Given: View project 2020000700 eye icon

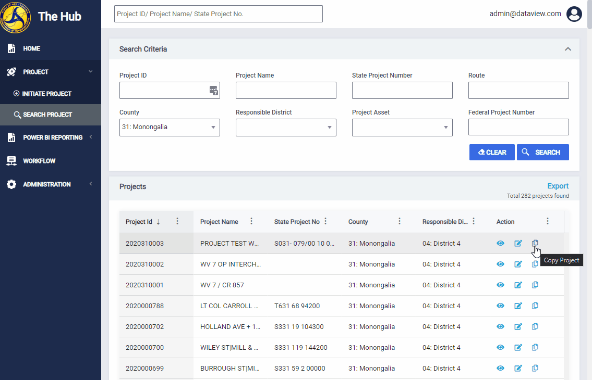Looking at the screenshot, I should 500,347.
